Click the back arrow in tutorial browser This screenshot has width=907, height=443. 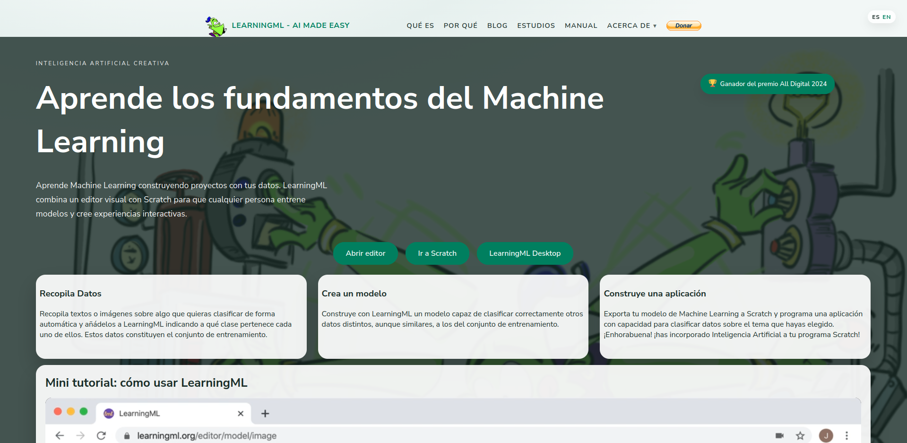(60, 435)
